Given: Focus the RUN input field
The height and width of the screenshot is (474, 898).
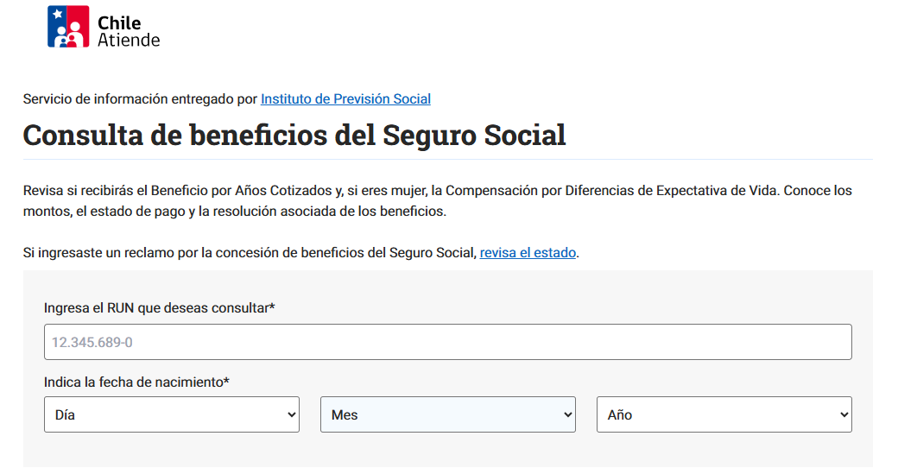Looking at the screenshot, I should (x=447, y=342).
